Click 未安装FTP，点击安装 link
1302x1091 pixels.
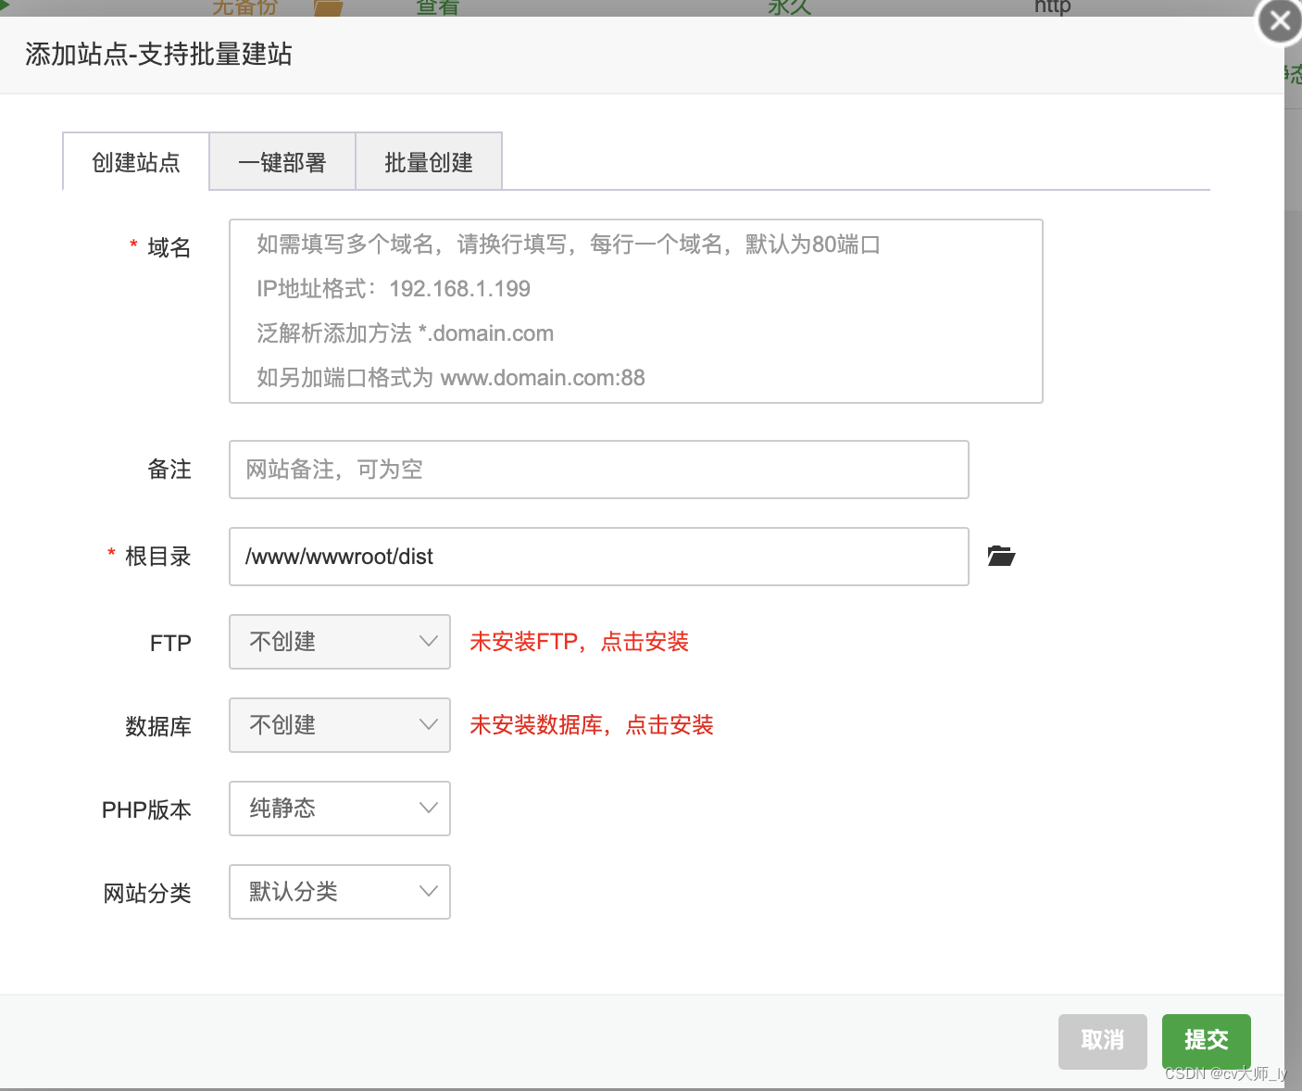580,642
